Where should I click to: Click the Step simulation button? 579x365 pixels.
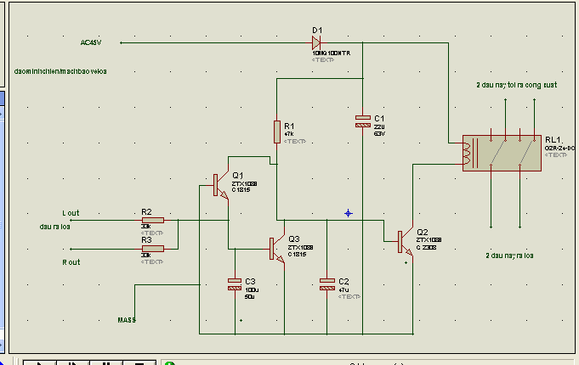[73, 362]
